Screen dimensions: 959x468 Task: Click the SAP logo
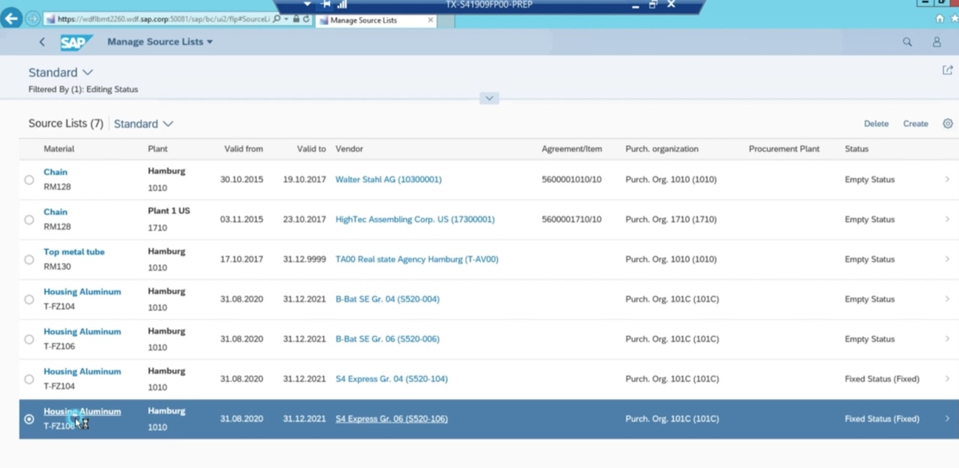click(76, 42)
